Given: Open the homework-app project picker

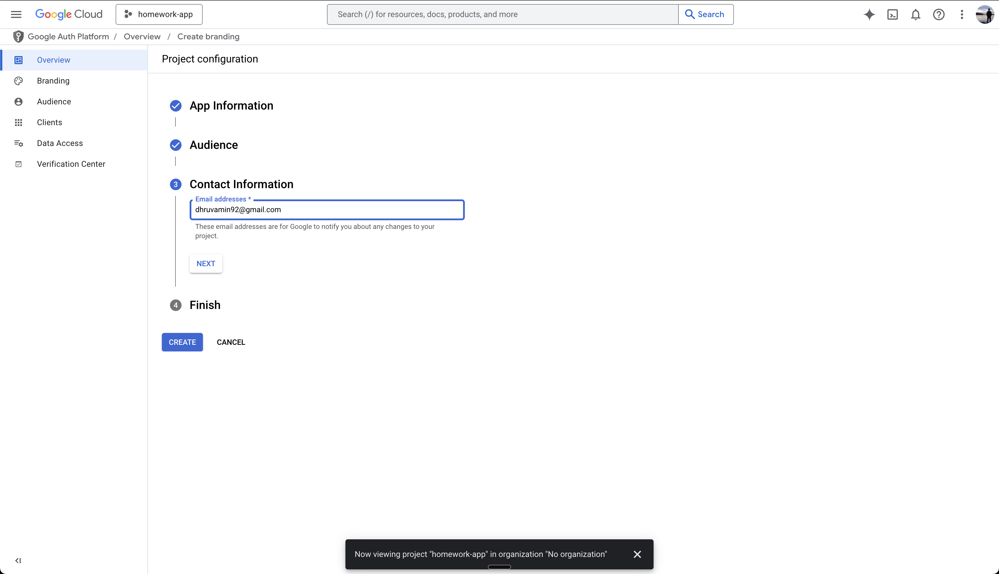Looking at the screenshot, I should (159, 14).
